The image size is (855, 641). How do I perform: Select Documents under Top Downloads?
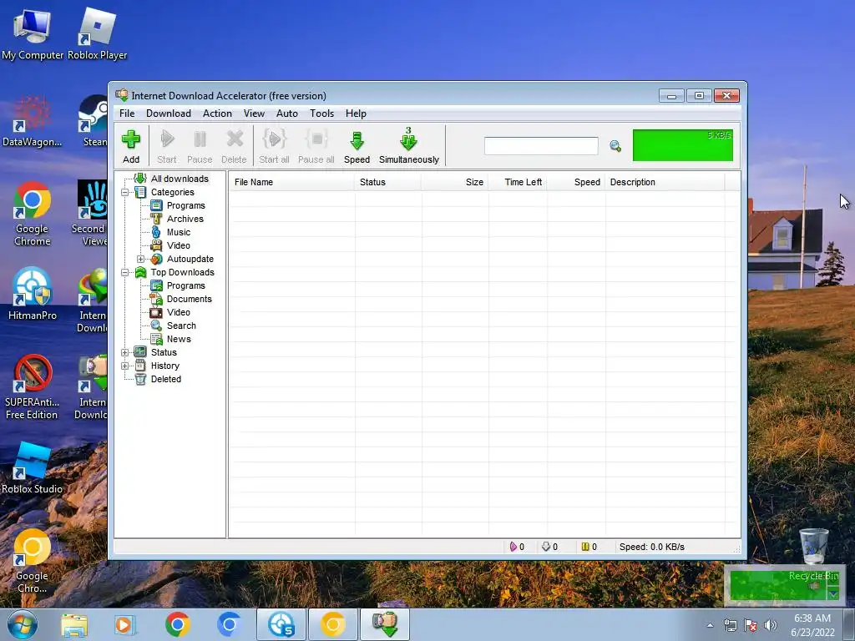pyautogui.click(x=190, y=299)
